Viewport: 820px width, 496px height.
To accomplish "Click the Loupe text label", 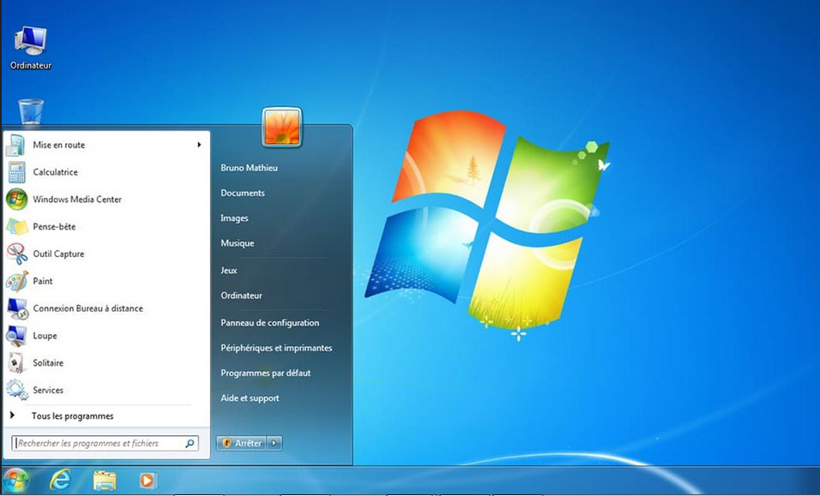I will pos(45,336).
